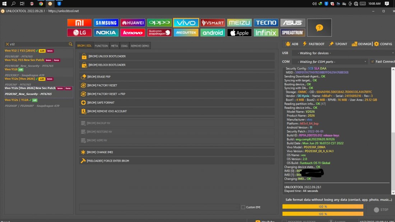Choose the Huawei brand logo

(x=133, y=23)
